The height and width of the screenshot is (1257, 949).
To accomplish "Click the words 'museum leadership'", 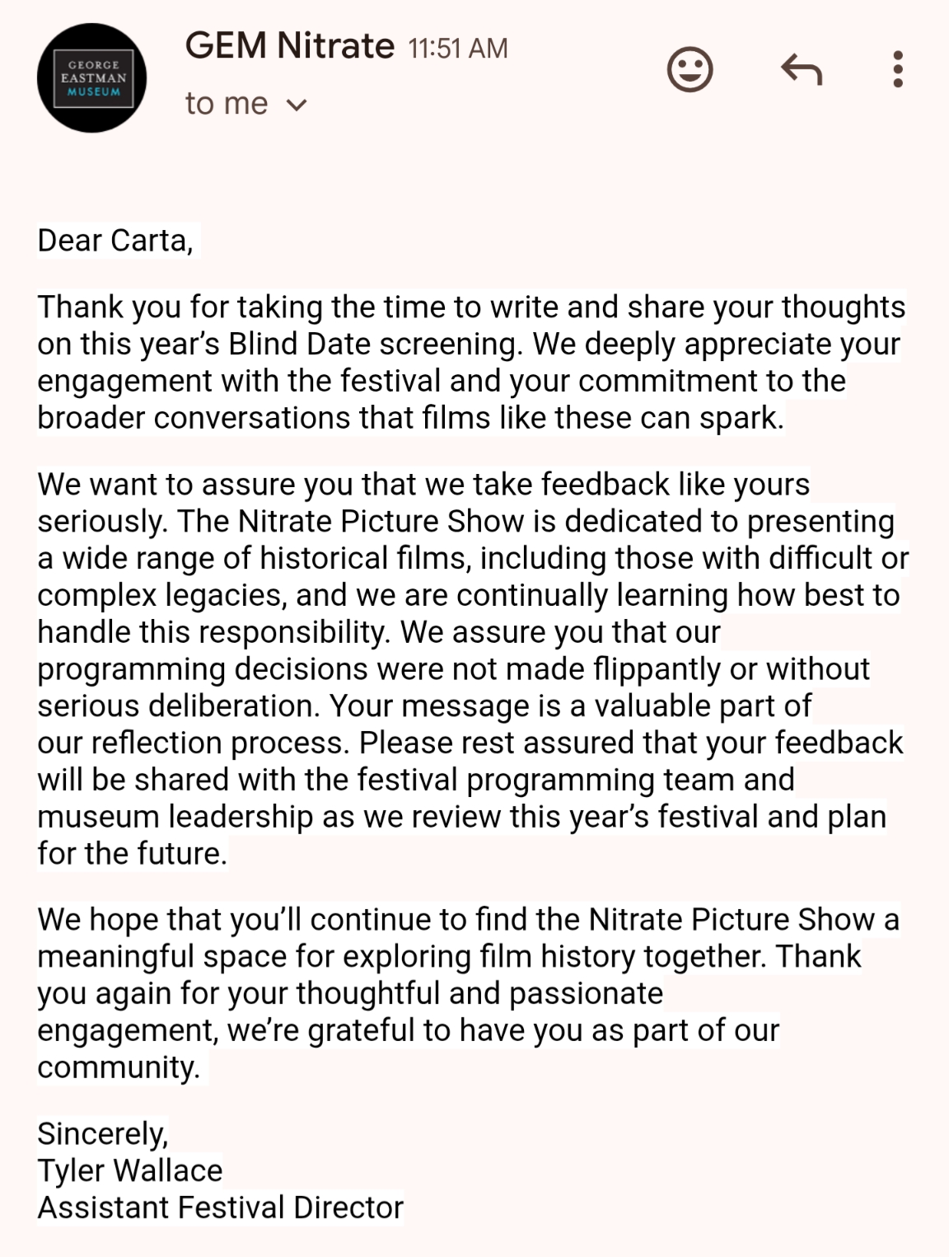I will pos(175,816).
